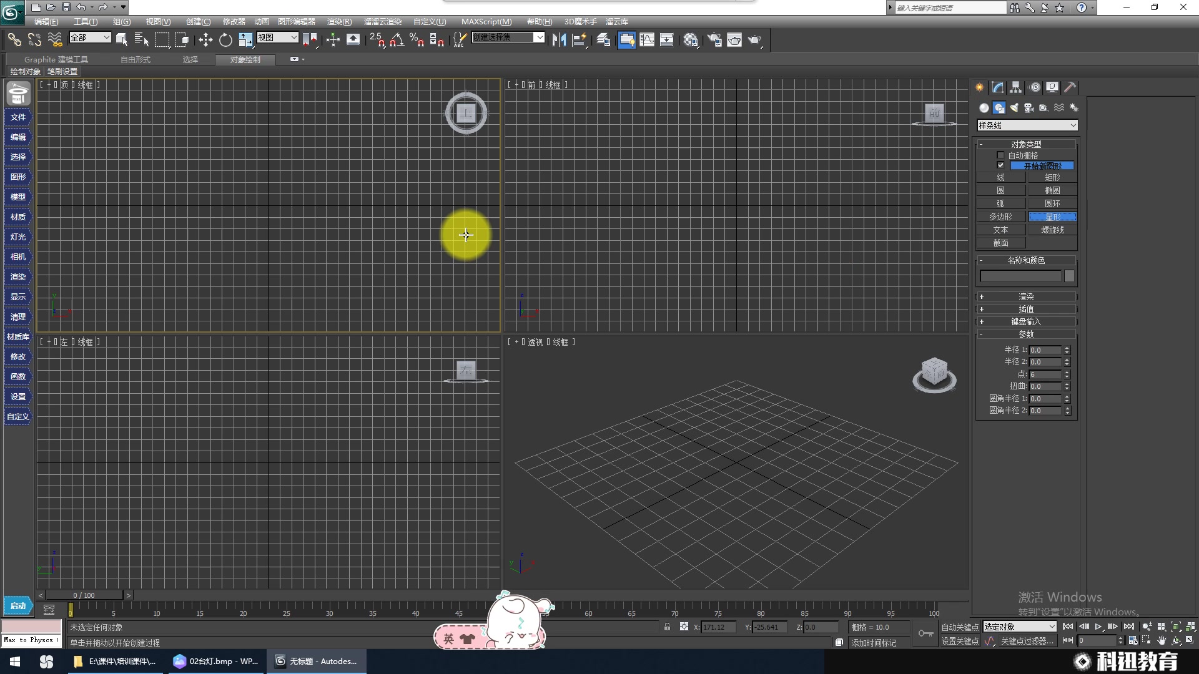This screenshot has height=674, width=1199.
Task: Open the Modify panel tab icon
Action: coord(998,87)
